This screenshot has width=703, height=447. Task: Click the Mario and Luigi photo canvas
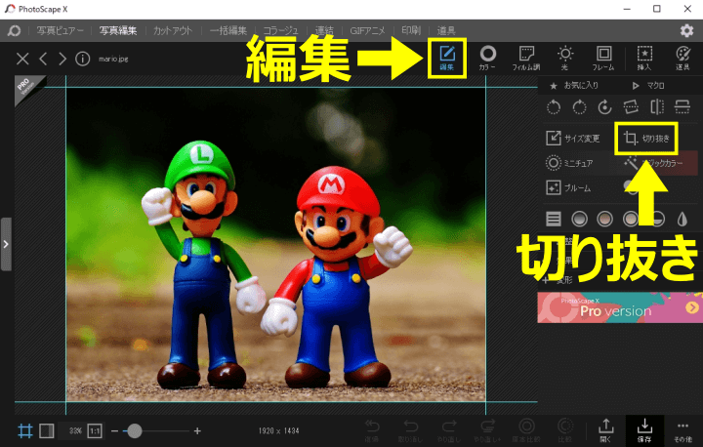point(275,244)
